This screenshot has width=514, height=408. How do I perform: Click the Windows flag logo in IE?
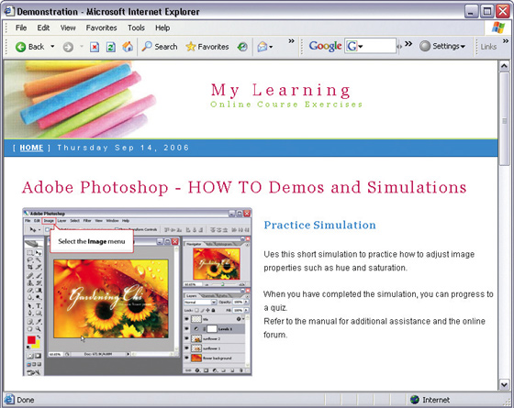(x=498, y=28)
